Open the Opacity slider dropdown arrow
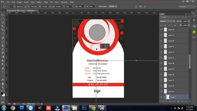 tap(189, 21)
